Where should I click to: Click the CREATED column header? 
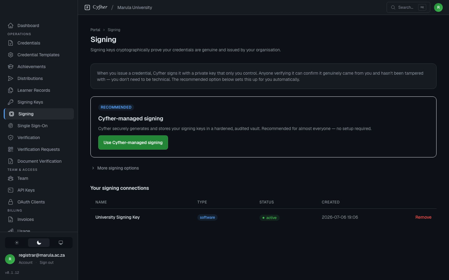click(x=331, y=202)
